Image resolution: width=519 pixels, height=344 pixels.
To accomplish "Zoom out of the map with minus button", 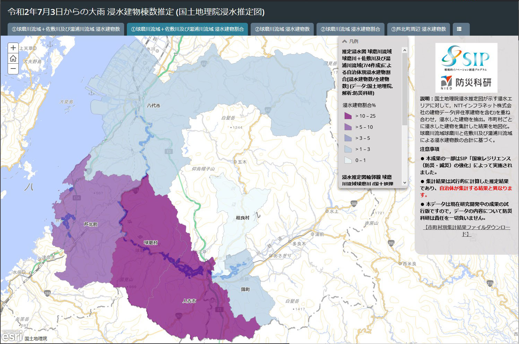I will pos(13,69).
